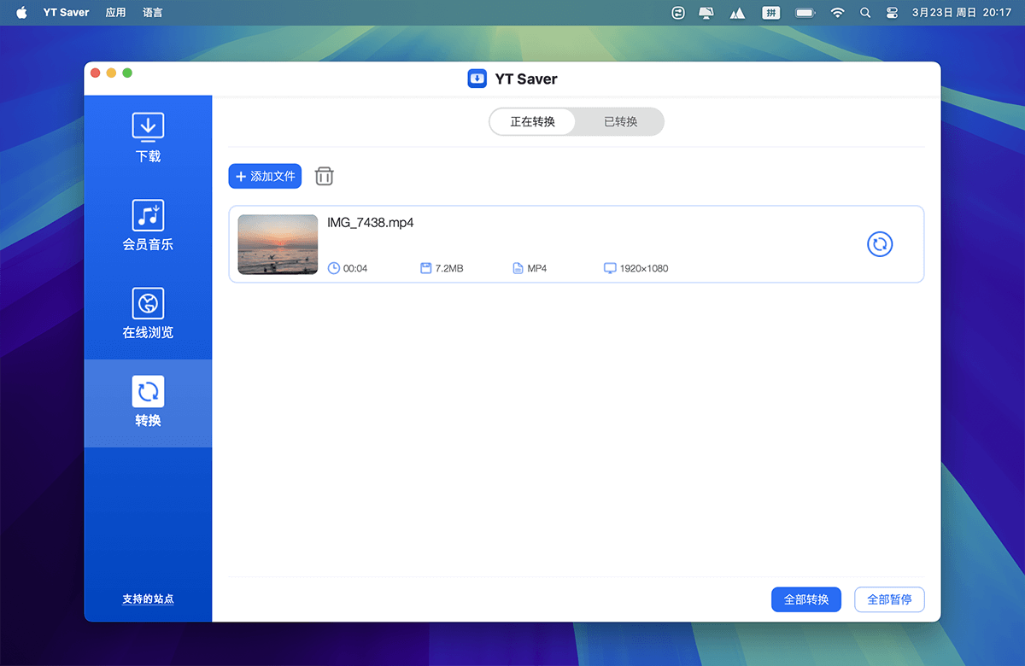
Task: Open the 在线浏览 online browser section
Action: pyautogui.click(x=148, y=314)
